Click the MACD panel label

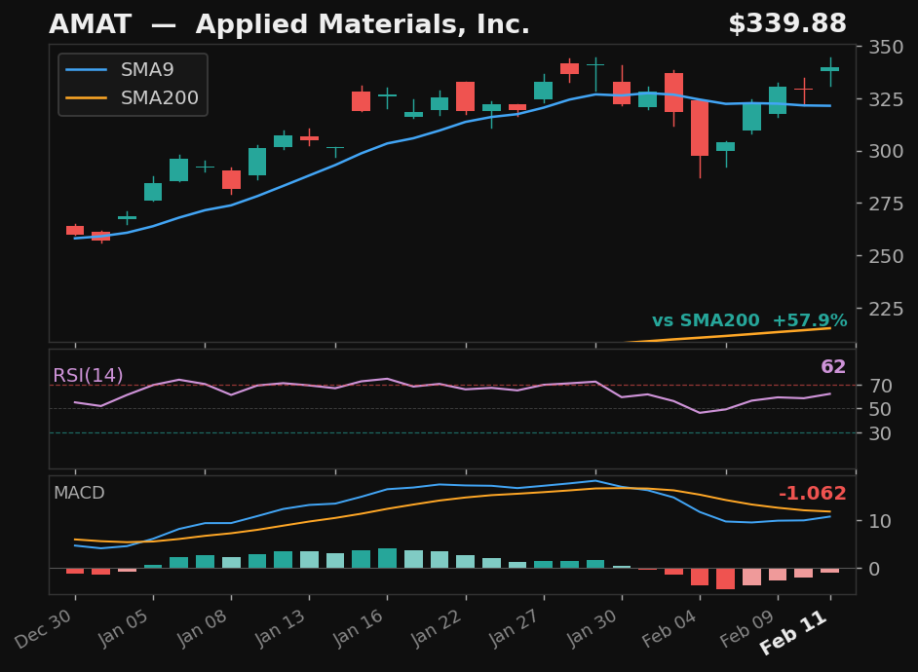tap(79, 493)
